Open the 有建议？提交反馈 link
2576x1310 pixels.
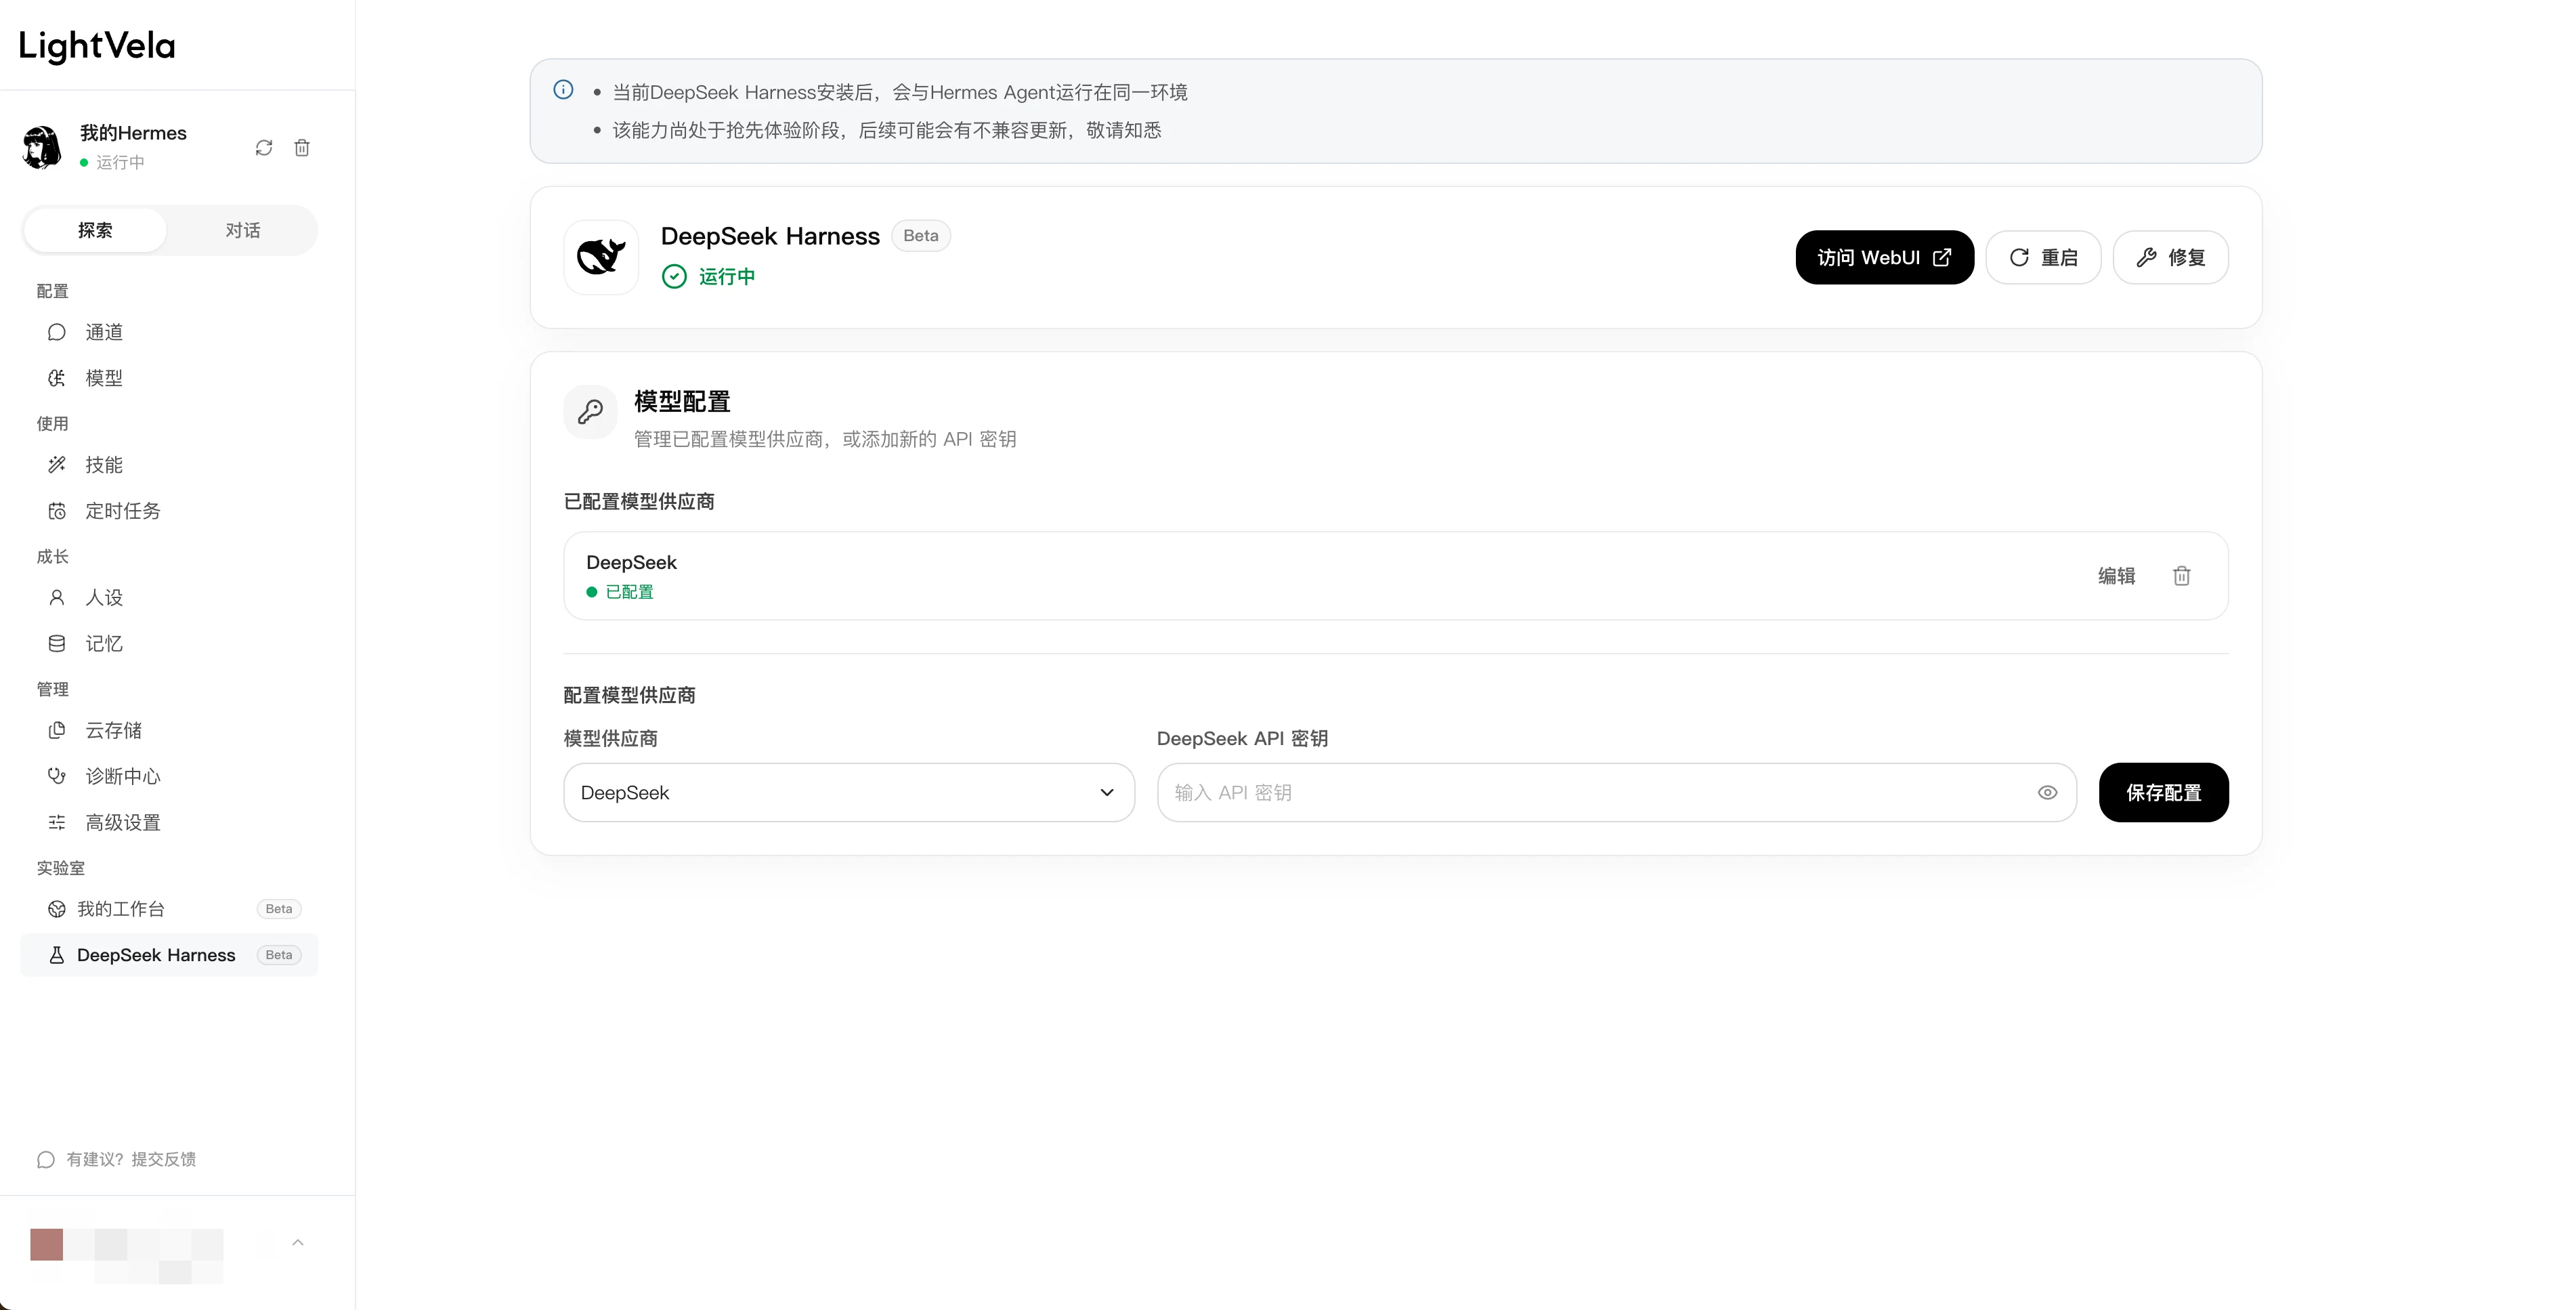click(131, 1160)
